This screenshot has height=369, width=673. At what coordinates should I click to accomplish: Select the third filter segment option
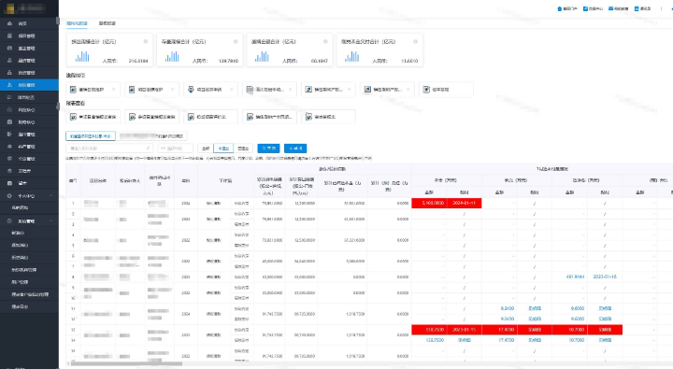coord(243,149)
